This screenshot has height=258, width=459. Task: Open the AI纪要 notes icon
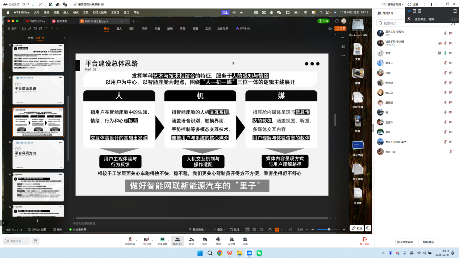(231, 240)
